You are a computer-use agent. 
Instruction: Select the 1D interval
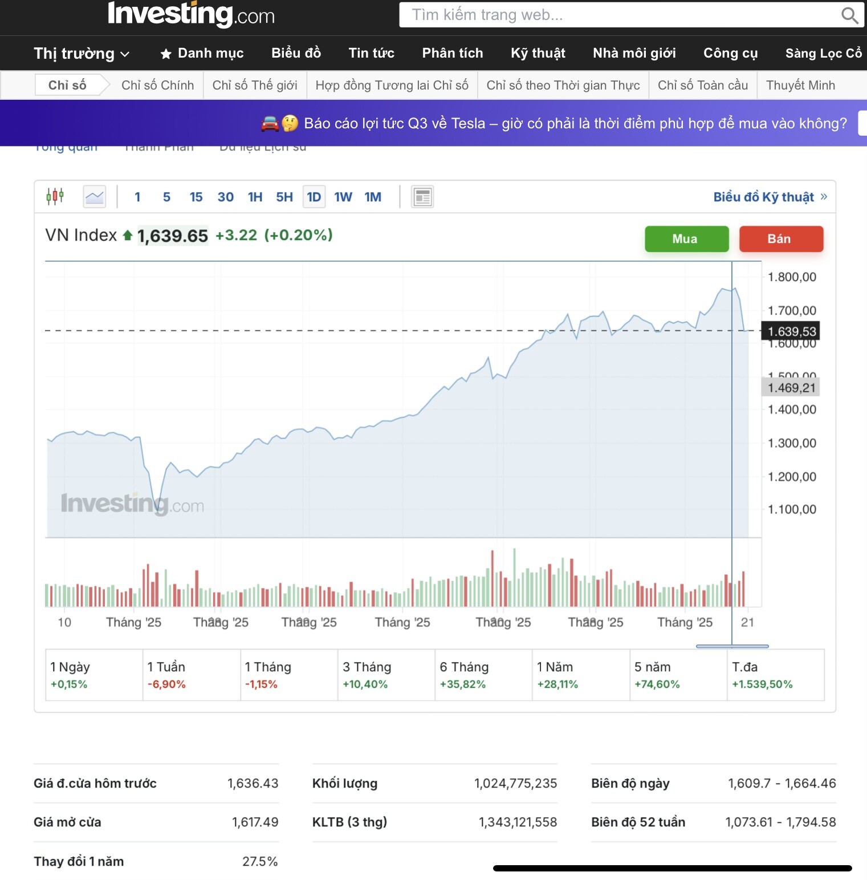coord(314,197)
